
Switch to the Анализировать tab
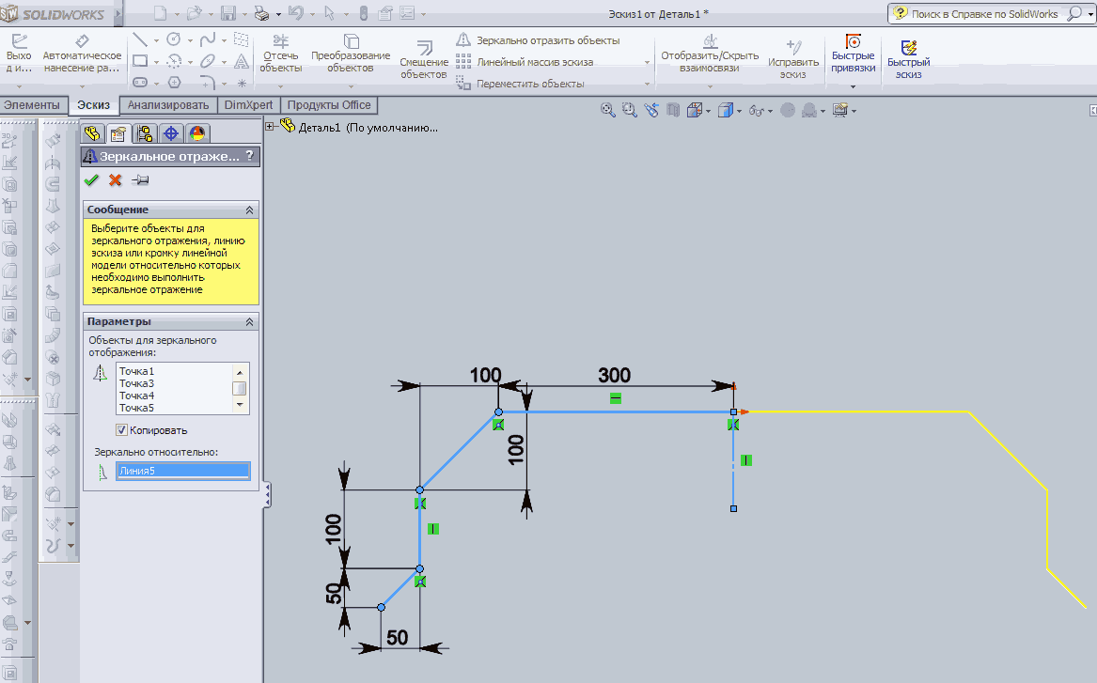[x=167, y=105]
